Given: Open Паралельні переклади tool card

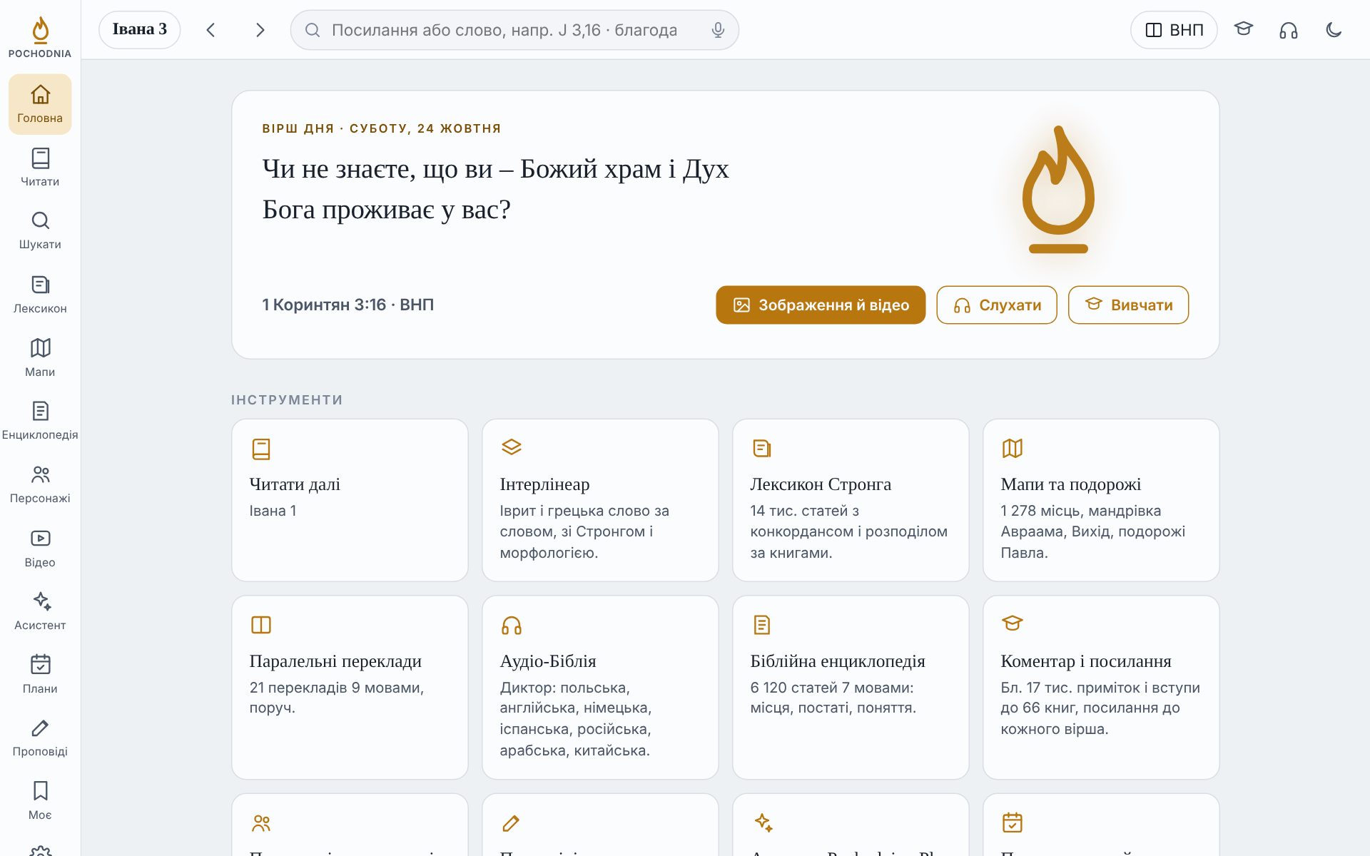Looking at the screenshot, I should pos(350,688).
